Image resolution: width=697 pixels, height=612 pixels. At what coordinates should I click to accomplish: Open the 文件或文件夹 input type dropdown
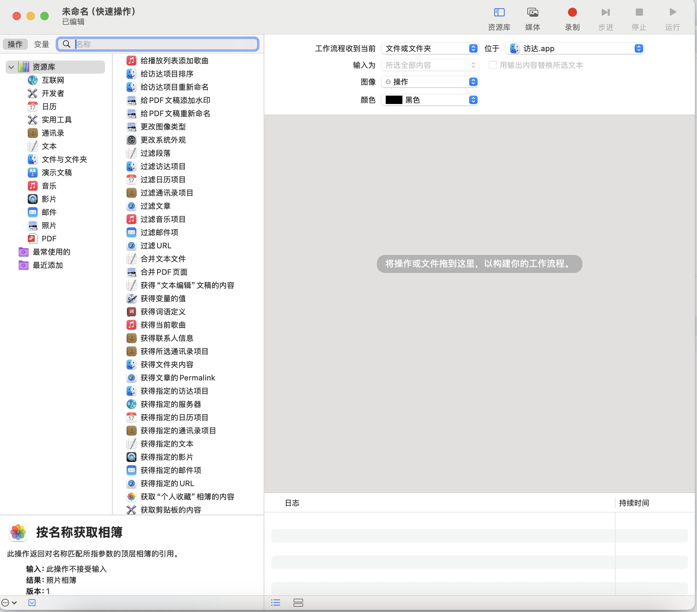(x=430, y=48)
